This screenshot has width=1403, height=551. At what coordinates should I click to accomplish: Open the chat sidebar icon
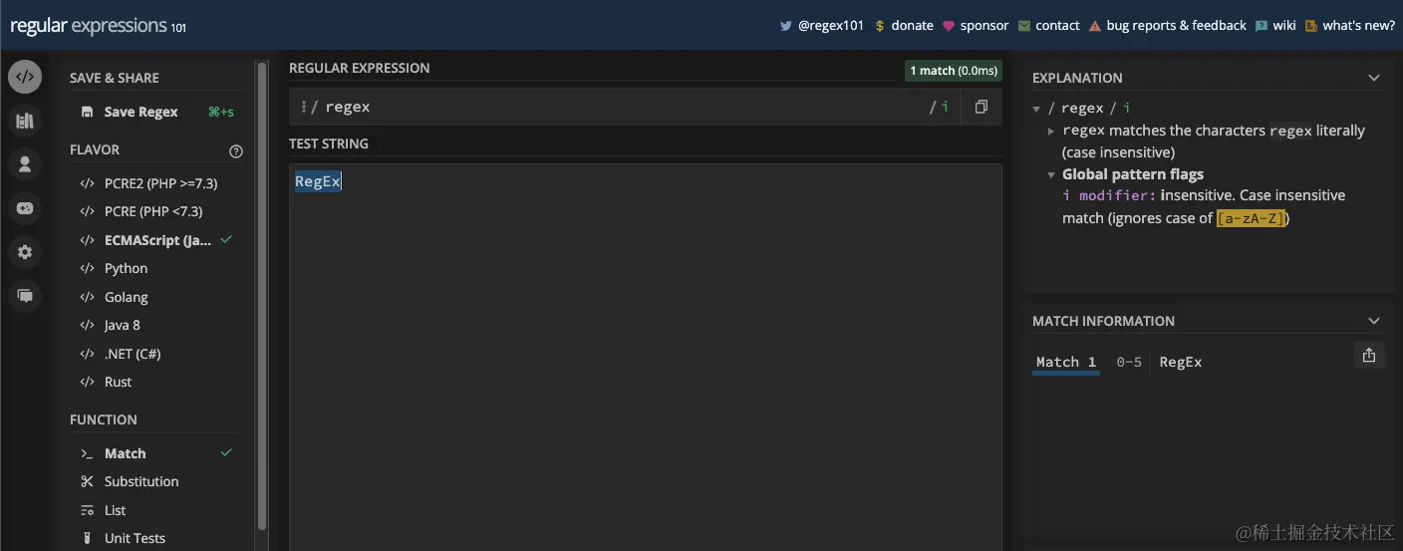[25, 296]
